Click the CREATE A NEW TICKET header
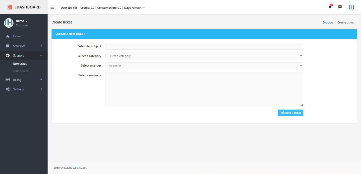Screen dimensions: 361x174 [70, 34]
